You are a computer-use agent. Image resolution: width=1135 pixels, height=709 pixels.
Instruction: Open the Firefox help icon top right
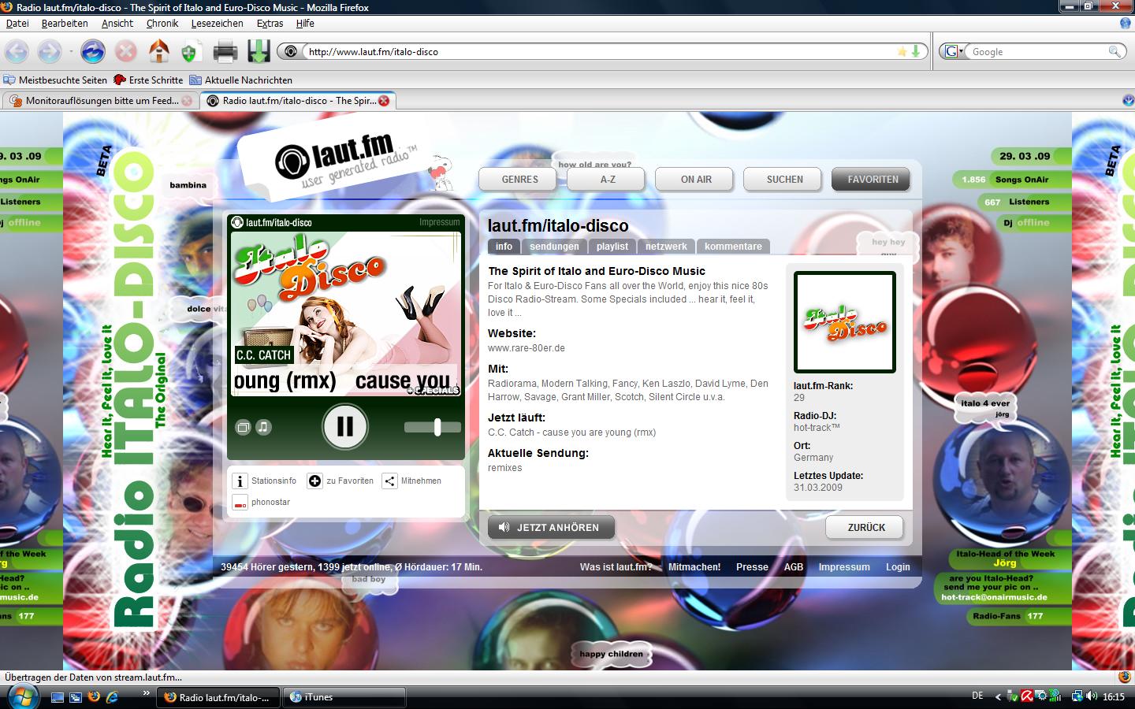point(1126,24)
